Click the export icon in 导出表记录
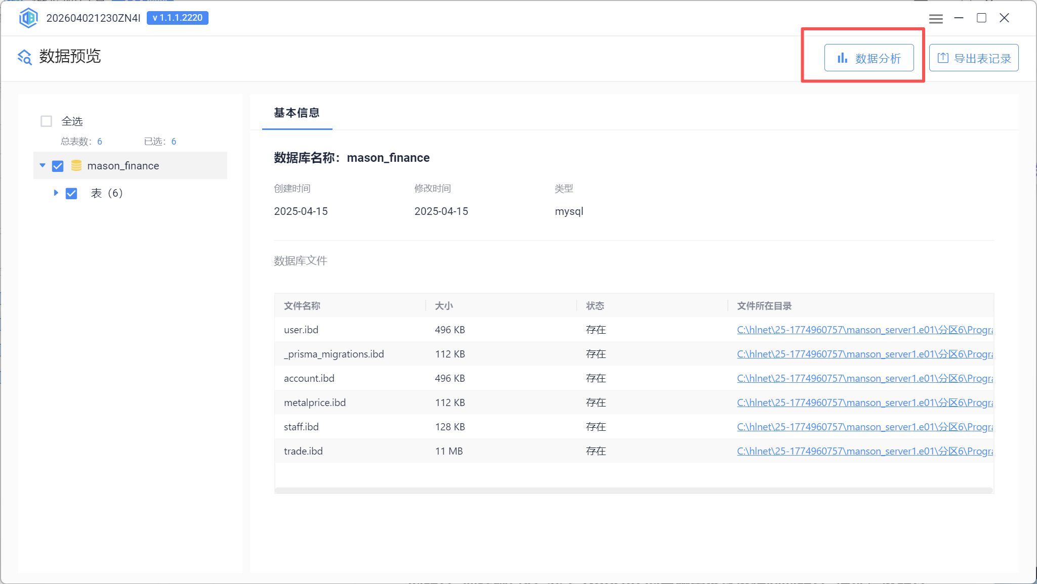Viewport: 1037px width, 584px height. tap(943, 58)
